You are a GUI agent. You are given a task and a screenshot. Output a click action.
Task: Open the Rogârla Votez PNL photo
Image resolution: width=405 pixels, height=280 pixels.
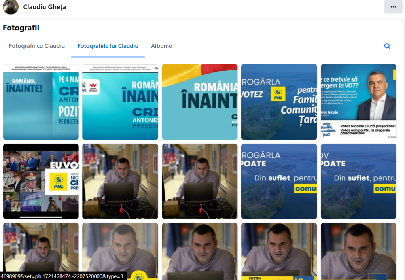(279, 102)
